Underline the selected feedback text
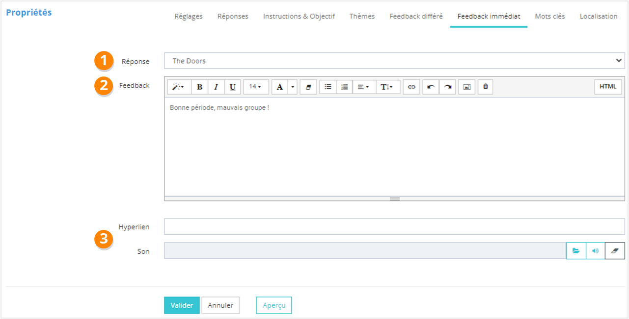629x319 pixels. pos(233,87)
